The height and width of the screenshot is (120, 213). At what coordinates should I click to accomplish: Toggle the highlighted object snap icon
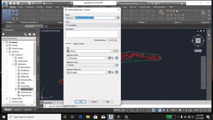(153, 110)
